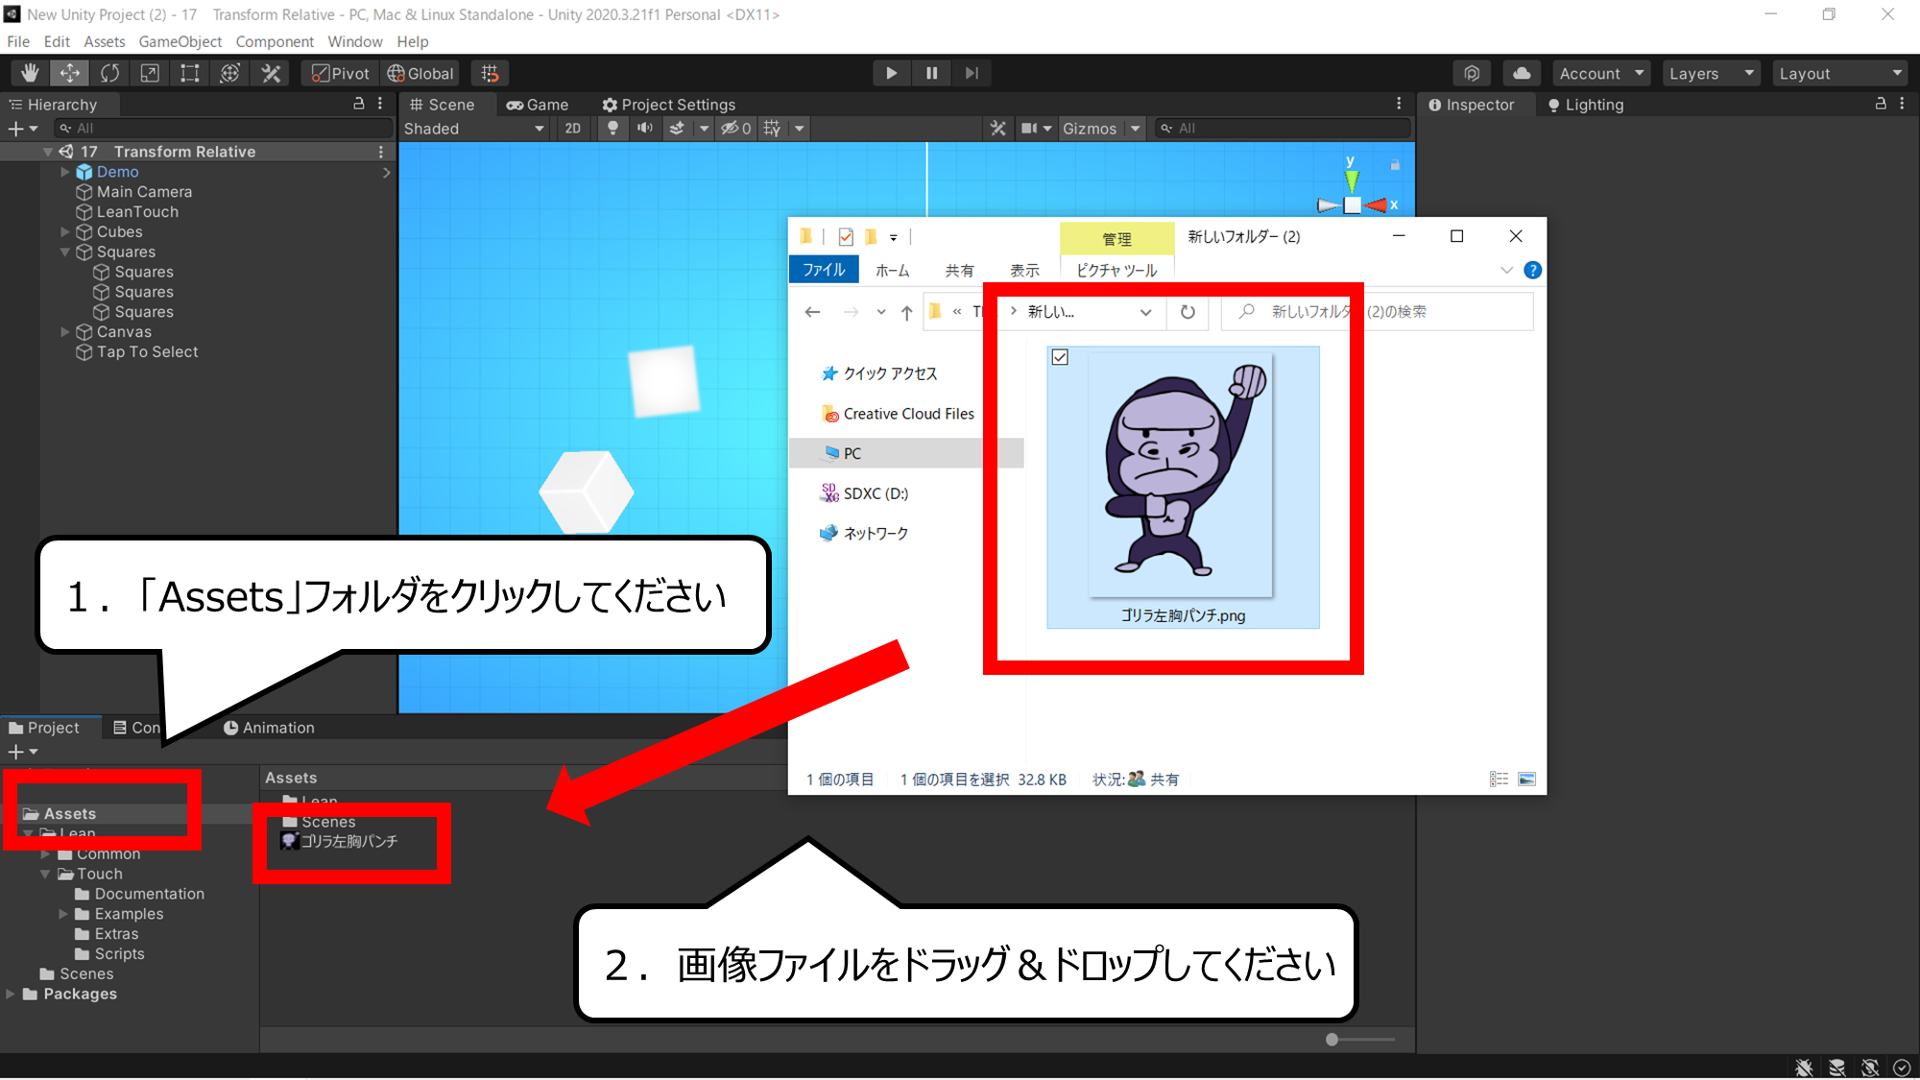Select the Rotate tool

pyautogui.click(x=110, y=73)
